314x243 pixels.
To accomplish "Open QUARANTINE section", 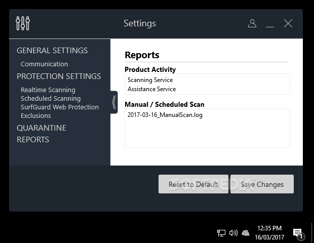I will coord(42,128).
